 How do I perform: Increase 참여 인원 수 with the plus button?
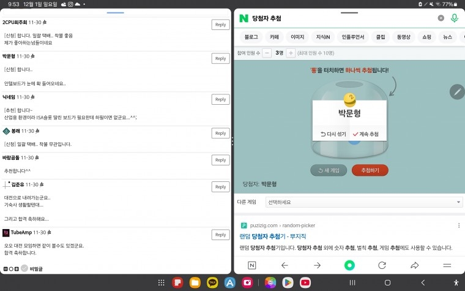[x=291, y=53]
